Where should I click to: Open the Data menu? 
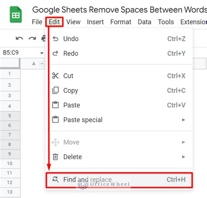click(145, 22)
